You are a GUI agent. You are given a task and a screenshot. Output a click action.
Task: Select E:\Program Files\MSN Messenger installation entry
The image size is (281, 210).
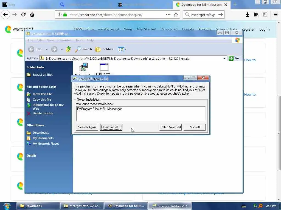99,109
